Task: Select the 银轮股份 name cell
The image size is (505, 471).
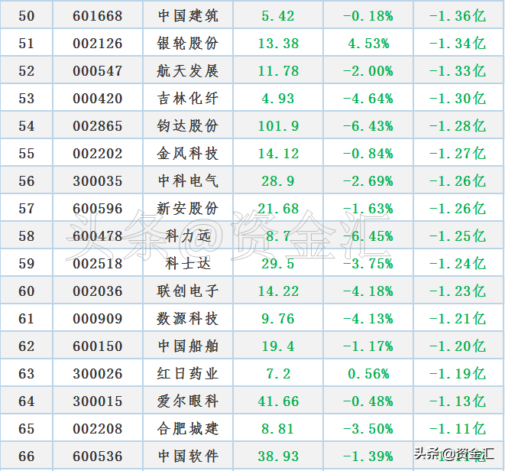Action: click(188, 43)
